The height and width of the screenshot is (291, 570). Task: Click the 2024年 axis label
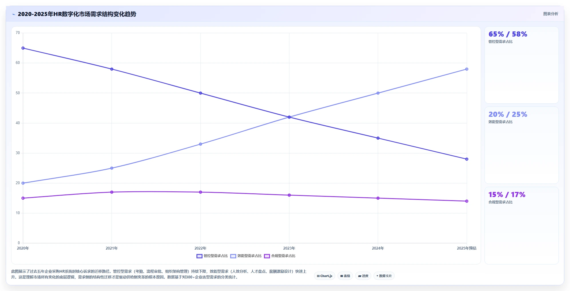tap(378, 248)
